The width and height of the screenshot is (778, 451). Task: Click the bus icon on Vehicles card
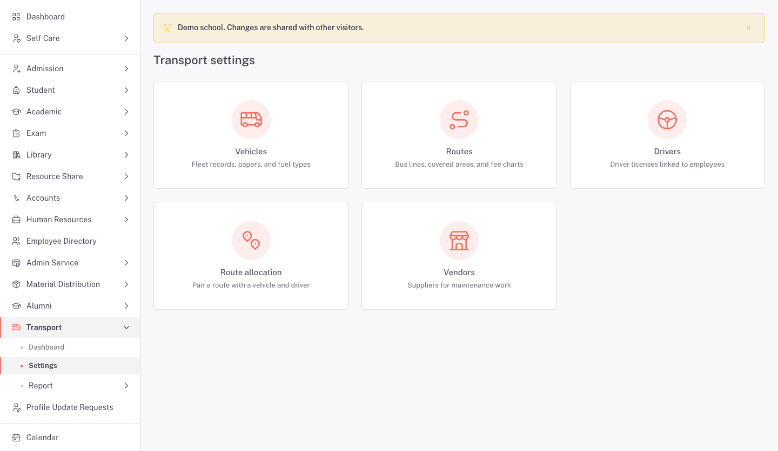click(x=251, y=120)
